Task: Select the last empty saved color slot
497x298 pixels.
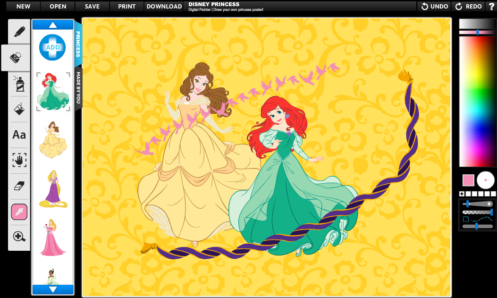Action: (x=494, y=193)
